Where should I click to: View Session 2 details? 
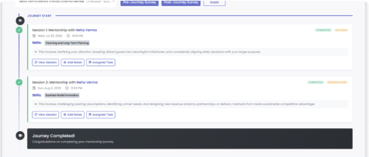[x=45, y=115]
